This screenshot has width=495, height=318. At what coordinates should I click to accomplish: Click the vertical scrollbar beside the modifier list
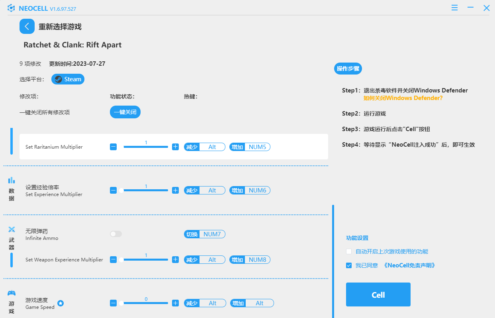click(x=333, y=261)
